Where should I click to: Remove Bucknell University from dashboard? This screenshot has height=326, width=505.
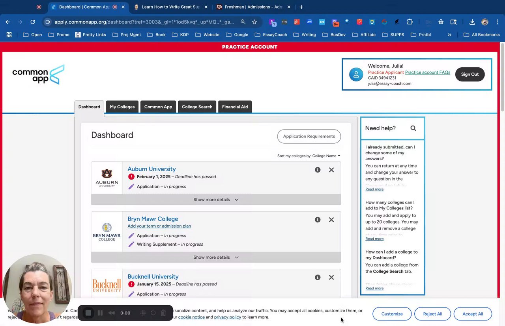[x=331, y=277]
